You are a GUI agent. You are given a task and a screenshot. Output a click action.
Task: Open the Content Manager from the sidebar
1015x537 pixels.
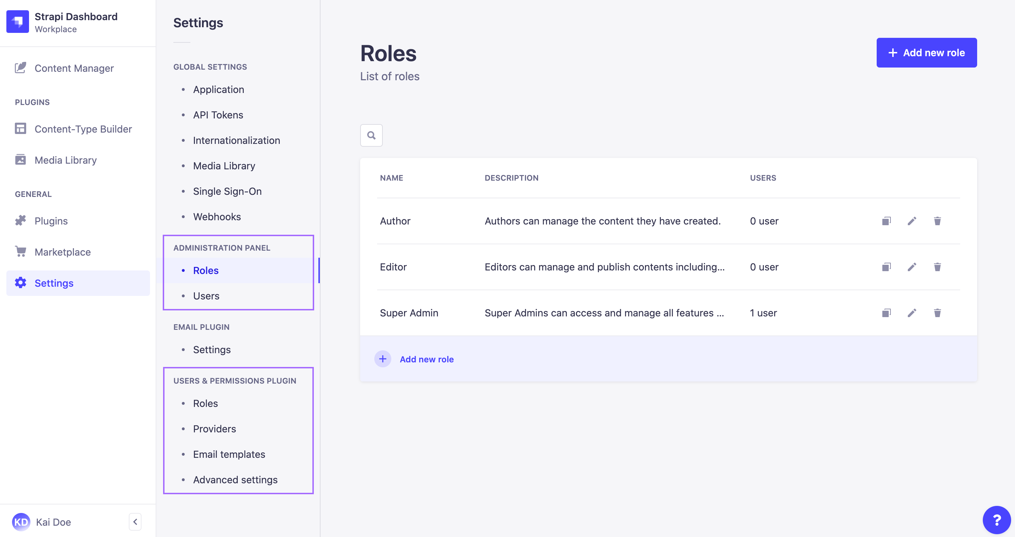(74, 68)
